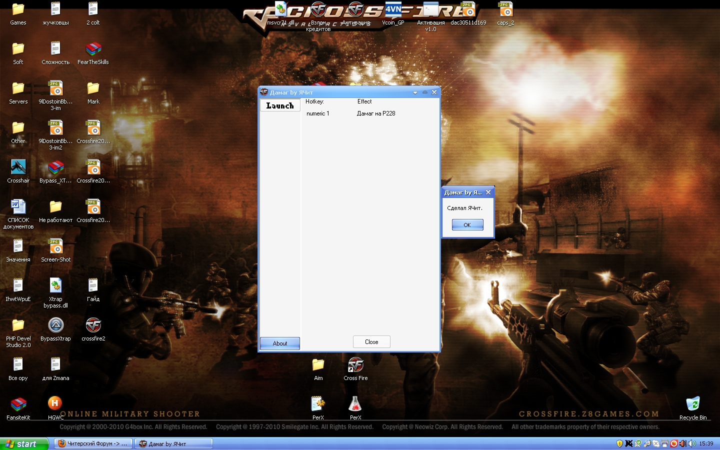
Task: Open the Windows start menu
Action: pyautogui.click(x=24, y=443)
